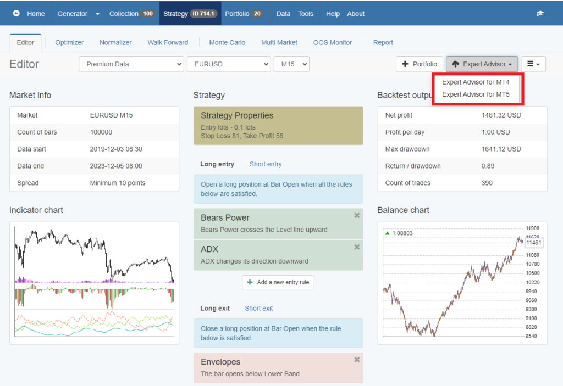Click the Add a new entry rule button
The width and height of the screenshot is (563, 386).
278,282
